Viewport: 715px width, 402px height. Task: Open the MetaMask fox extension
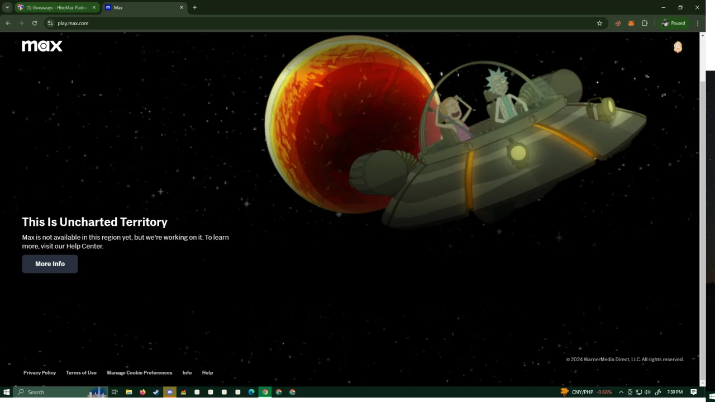pos(631,23)
